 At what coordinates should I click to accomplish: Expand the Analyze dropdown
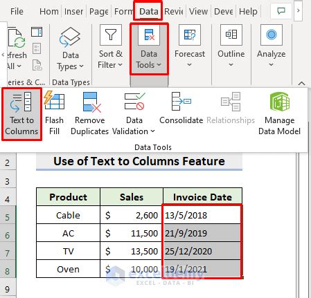pos(272,46)
